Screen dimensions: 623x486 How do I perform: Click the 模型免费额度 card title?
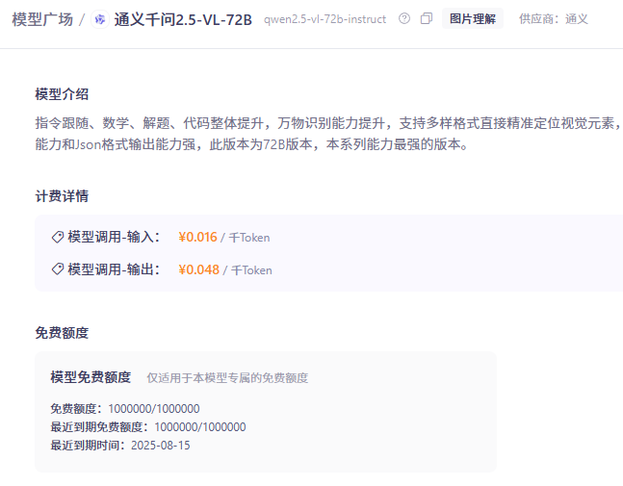coord(91,377)
